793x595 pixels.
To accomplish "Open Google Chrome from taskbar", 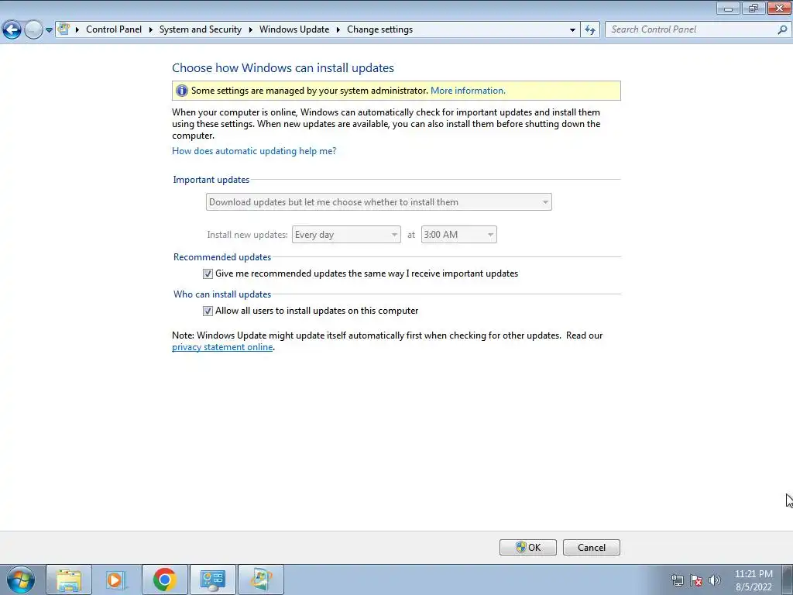I will click(x=165, y=580).
